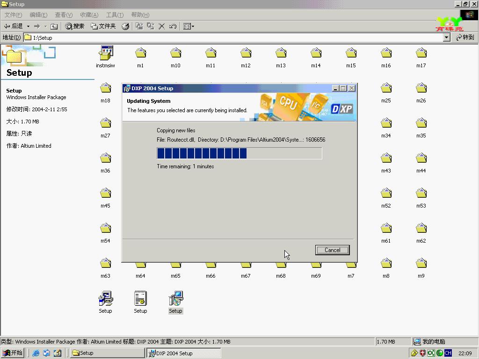Select the Setup configuration file with gear icon
The height and width of the screenshot is (359, 479).
coord(140,302)
